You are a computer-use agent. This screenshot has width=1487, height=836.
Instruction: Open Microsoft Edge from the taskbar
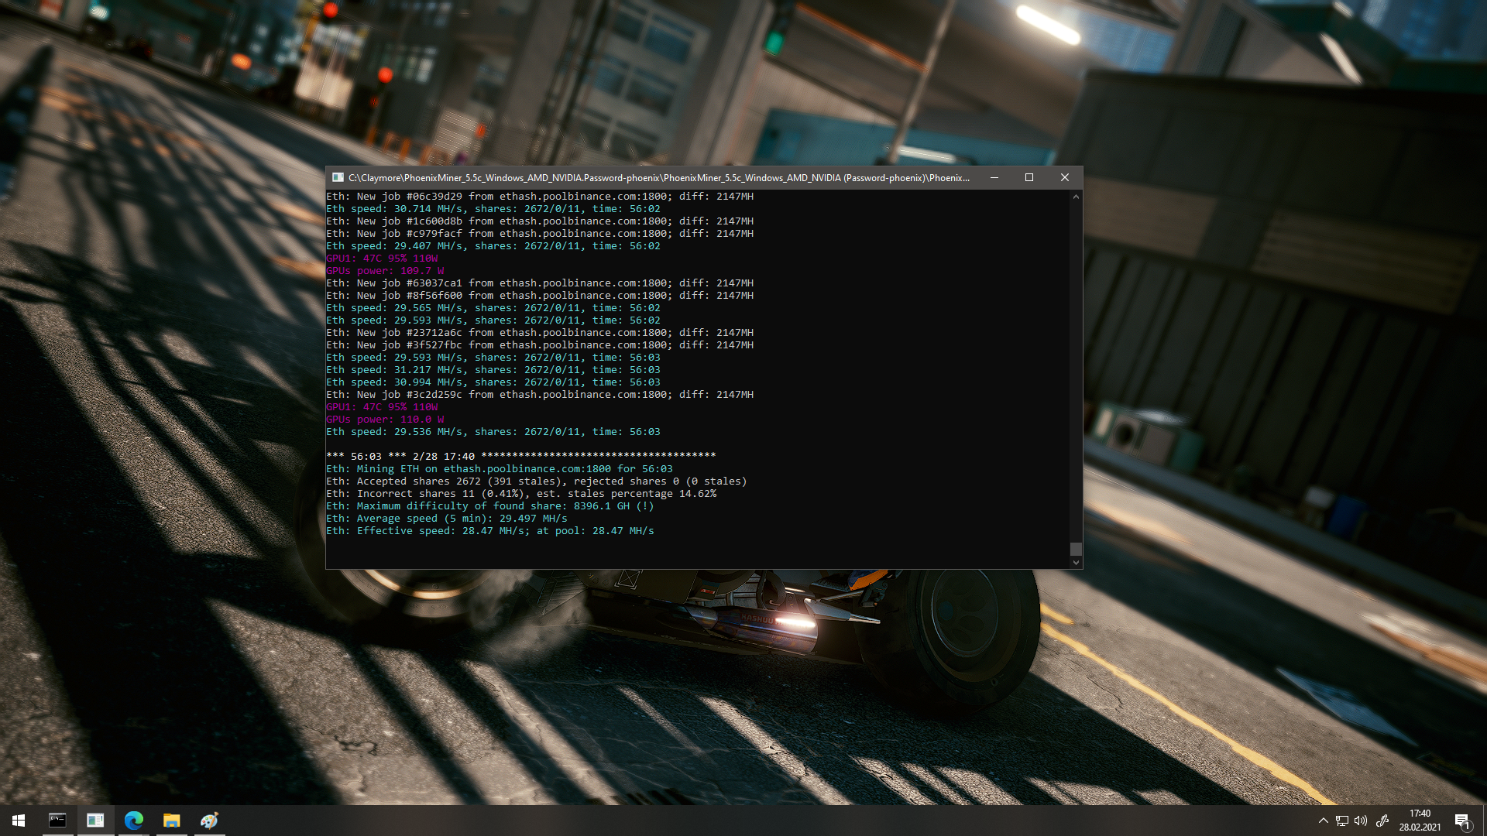click(133, 821)
